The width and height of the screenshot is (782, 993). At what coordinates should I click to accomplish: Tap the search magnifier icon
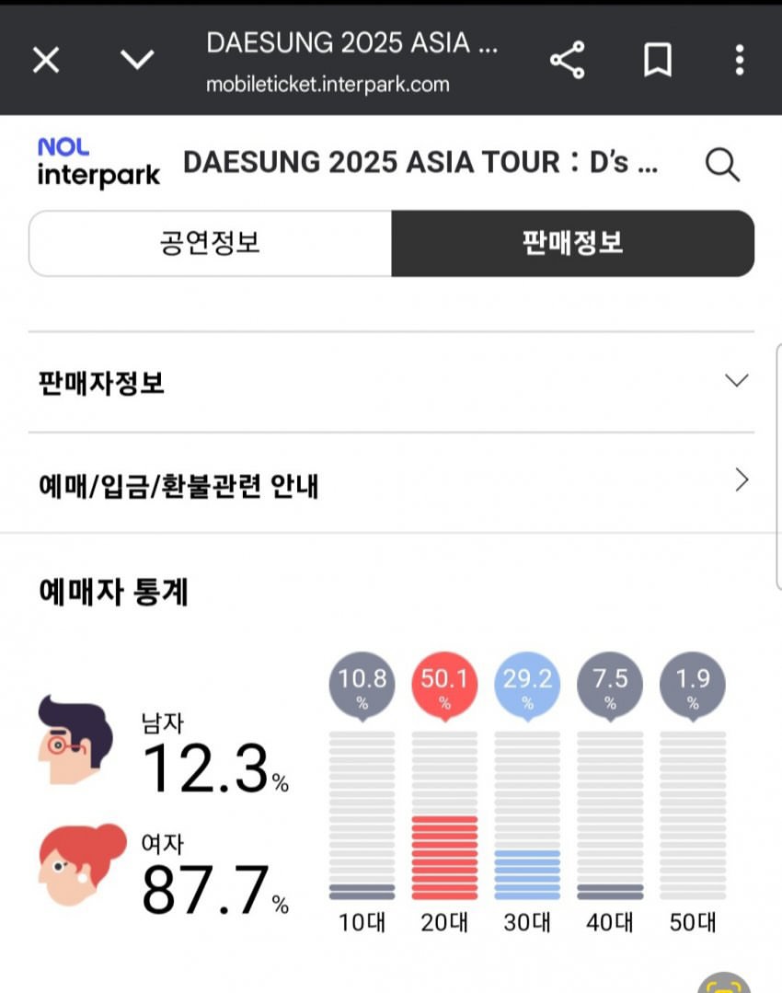coord(722,165)
